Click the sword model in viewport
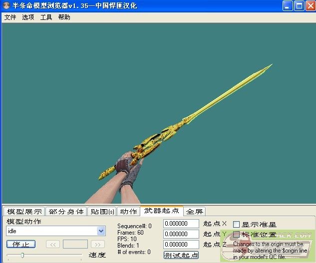 (x=185, y=122)
